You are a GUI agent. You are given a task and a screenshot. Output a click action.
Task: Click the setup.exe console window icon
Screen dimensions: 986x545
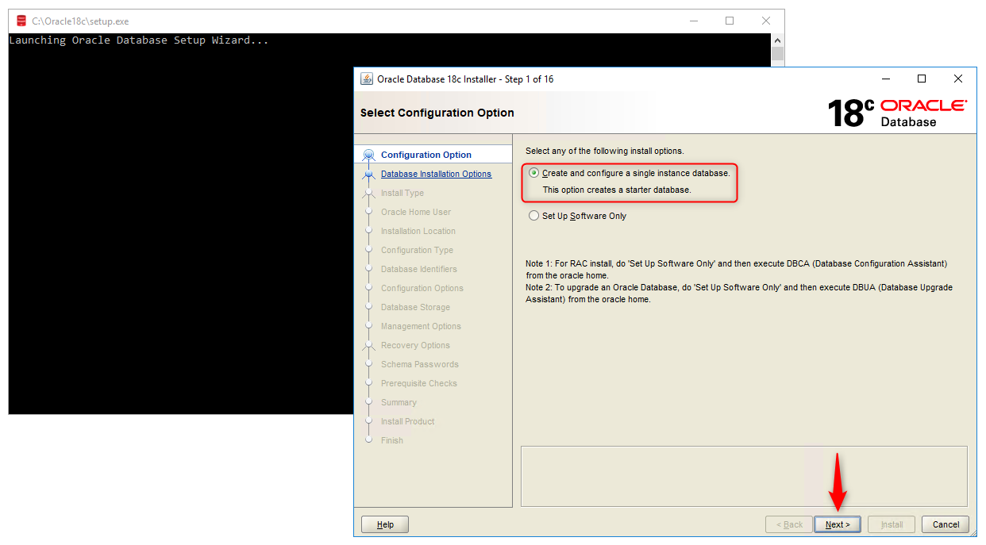coord(21,21)
